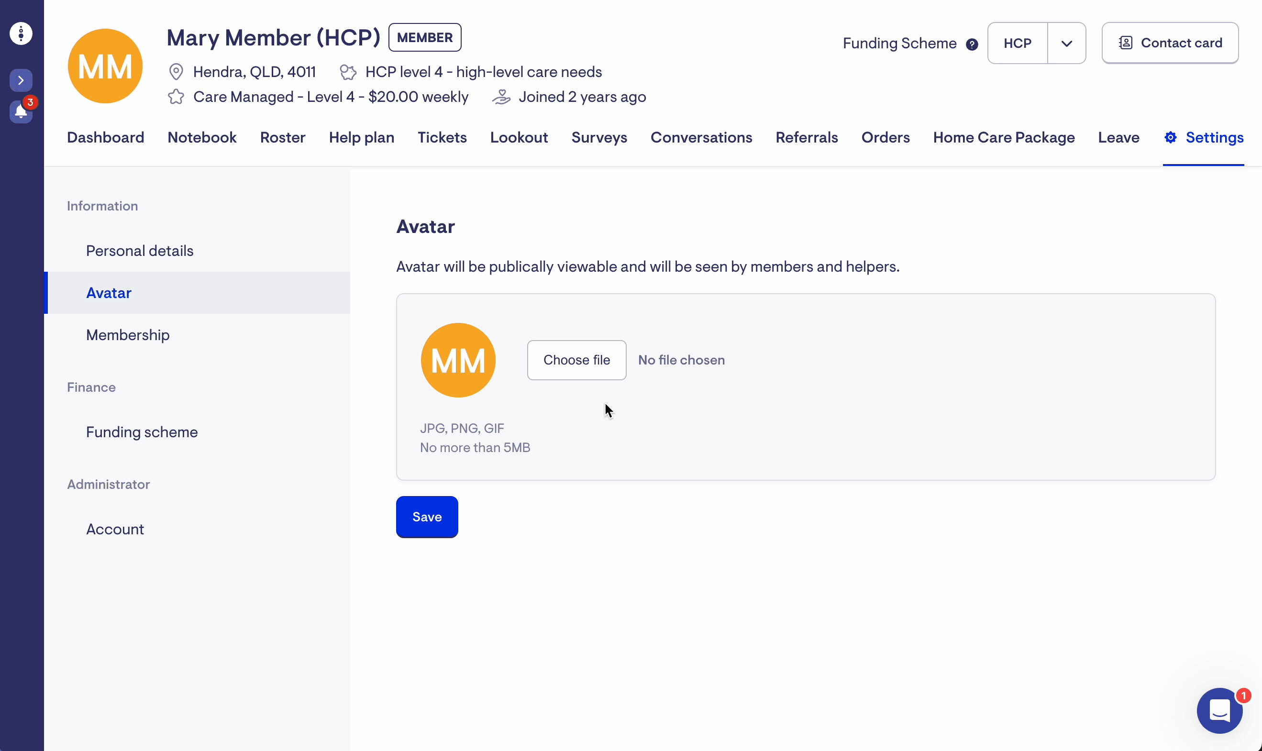The image size is (1262, 751).
Task: Click 'HCP level 4 - high-level care needs' text
Action: pos(483,72)
